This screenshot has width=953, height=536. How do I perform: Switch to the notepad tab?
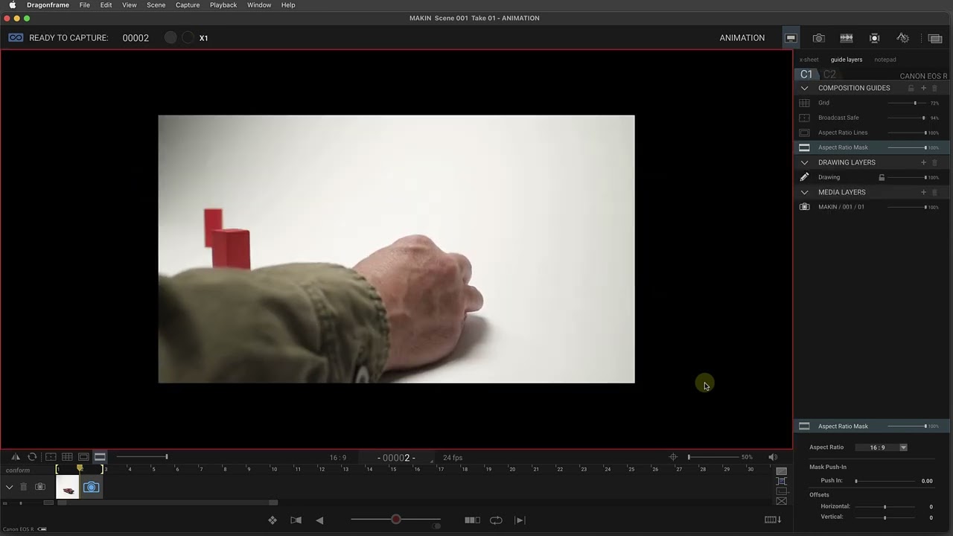tap(885, 60)
